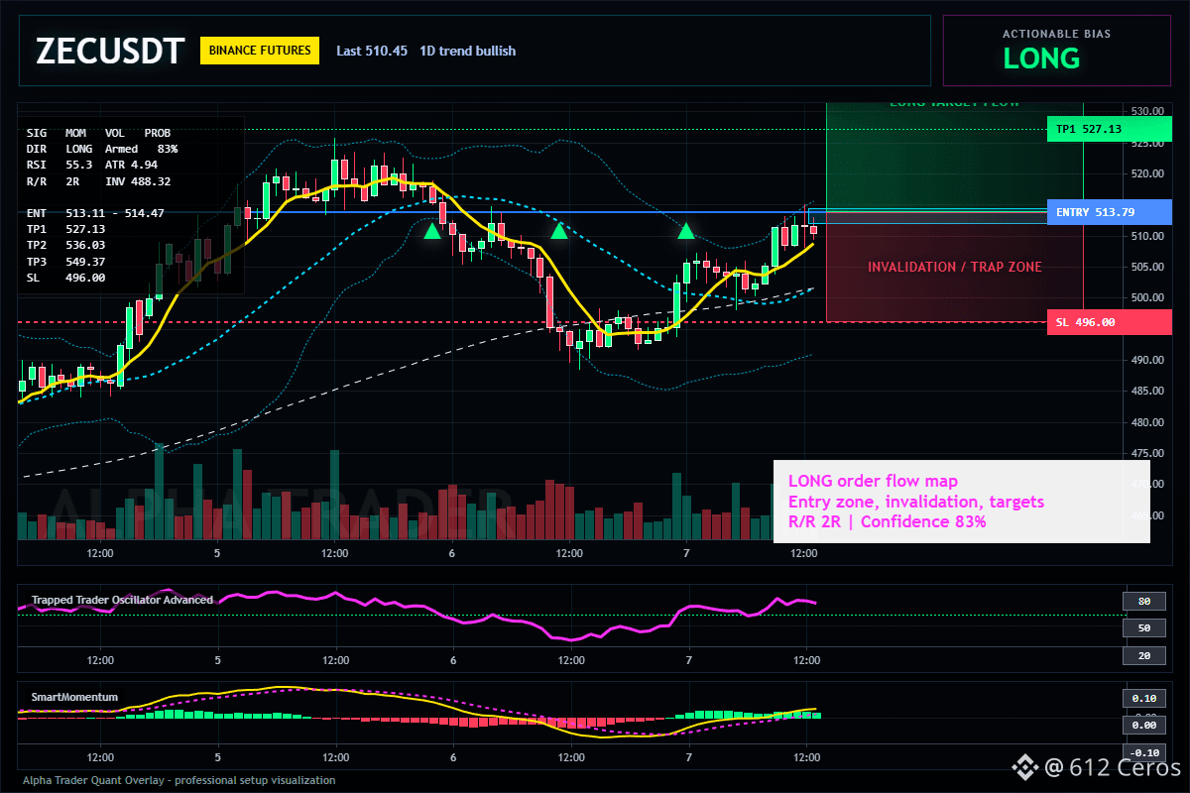Click the Trapped Trader Oscillator Advanced label
This screenshot has width=1190, height=793.
coord(122,600)
